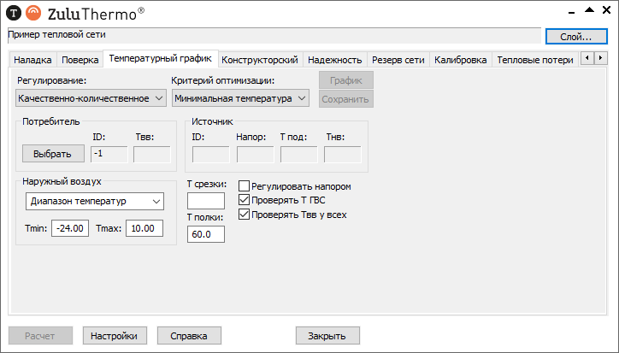Click the Т срезки input field
The width and height of the screenshot is (619, 353).
click(206, 201)
